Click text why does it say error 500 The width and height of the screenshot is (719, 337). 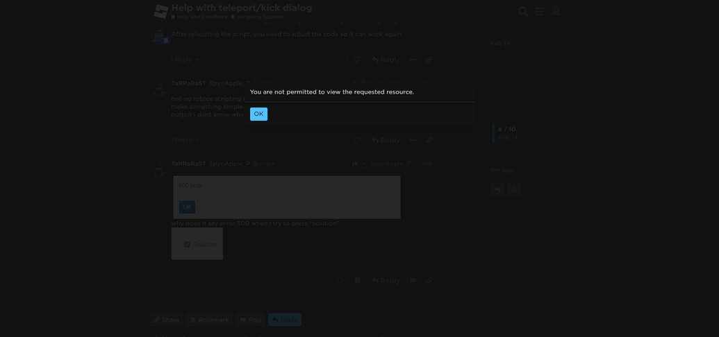[x=256, y=223]
